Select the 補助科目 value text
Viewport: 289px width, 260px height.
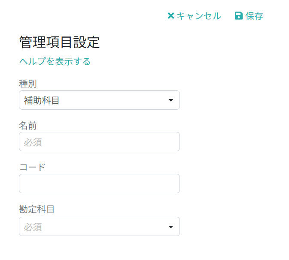click(x=42, y=100)
